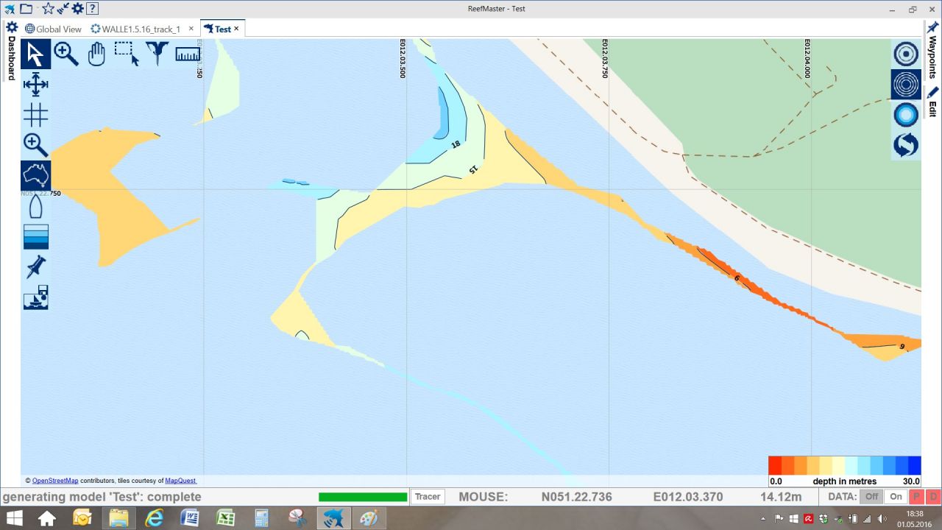
Task: Open the depth shading layers icon
Action: pos(35,237)
